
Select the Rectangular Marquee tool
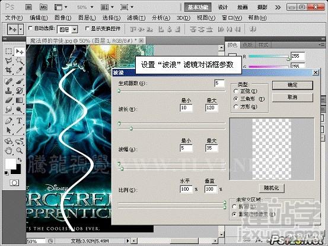[8, 51]
